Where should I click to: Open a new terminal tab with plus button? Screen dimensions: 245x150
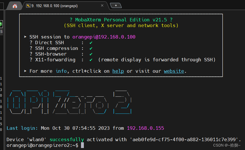(116, 5)
